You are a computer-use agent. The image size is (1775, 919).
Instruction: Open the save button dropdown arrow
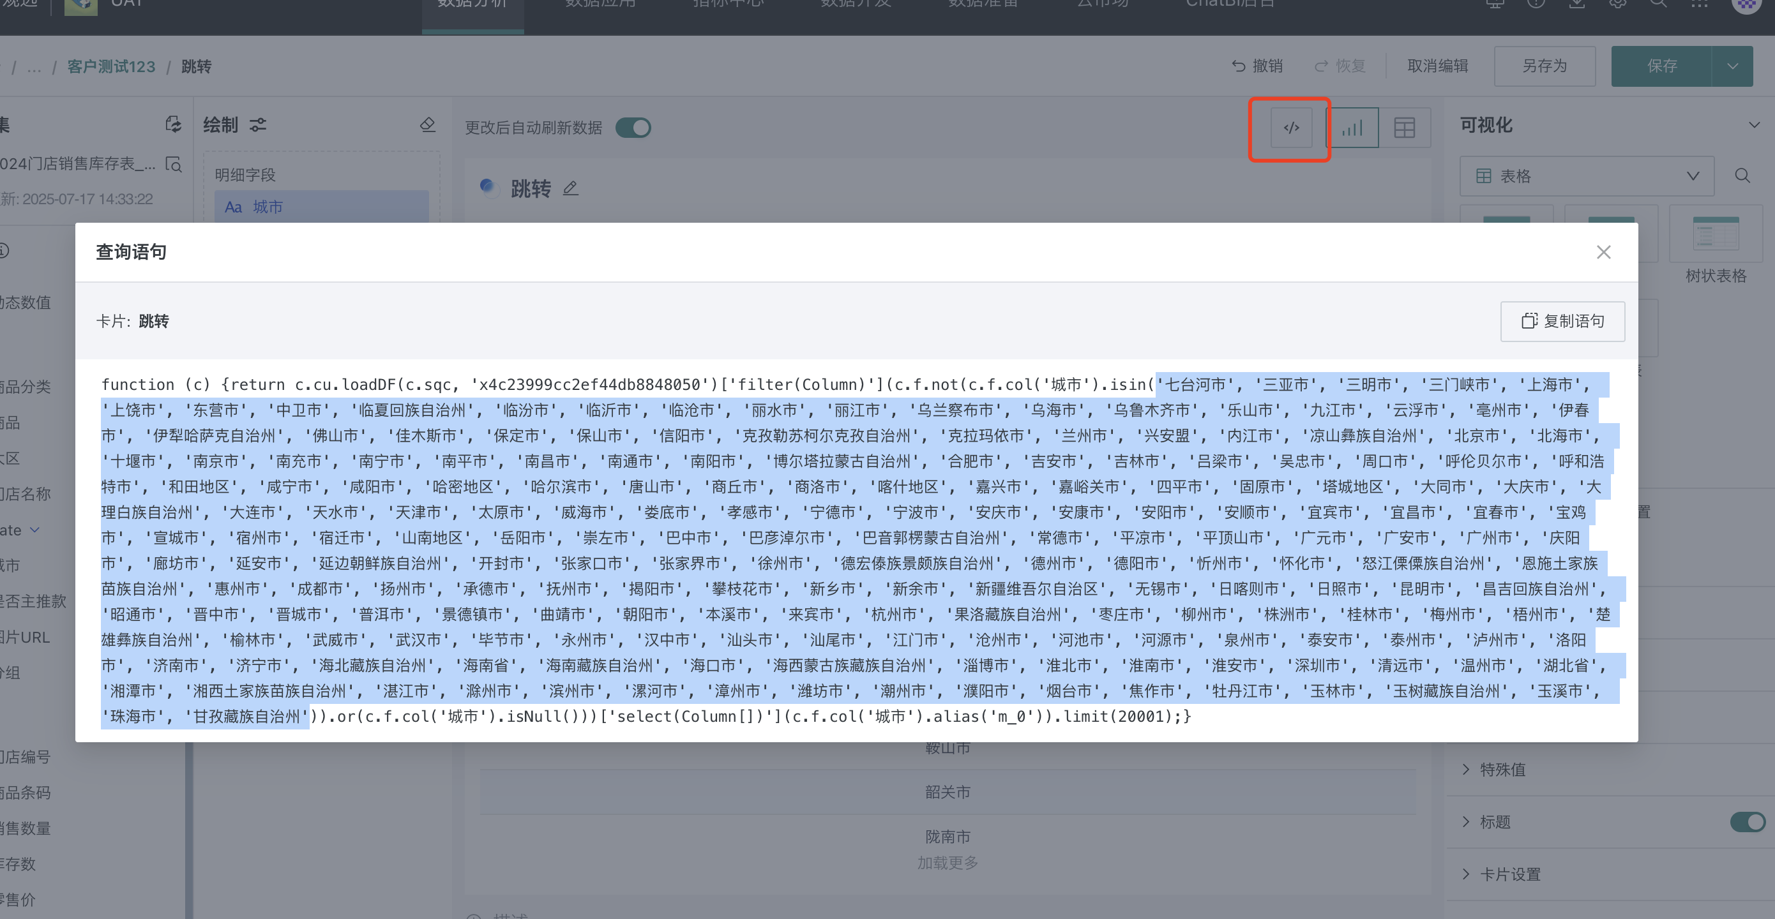pos(1732,66)
